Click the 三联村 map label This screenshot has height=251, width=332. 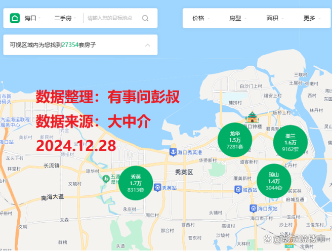pos(301,75)
